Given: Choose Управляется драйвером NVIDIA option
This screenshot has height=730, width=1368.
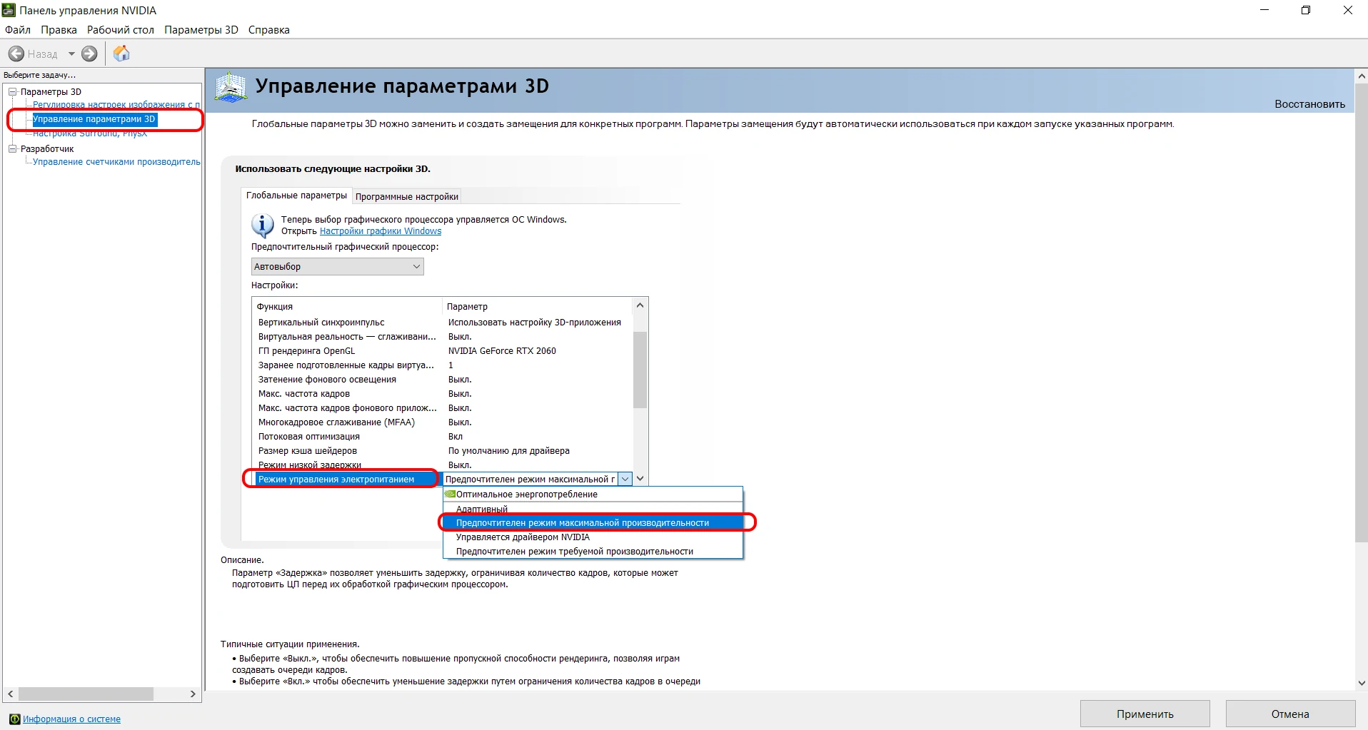Looking at the screenshot, I should 523,537.
